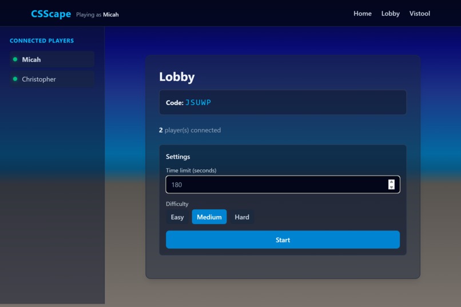Click Micah's green online status dot
Viewport: 461px width, 307px height.
point(15,59)
